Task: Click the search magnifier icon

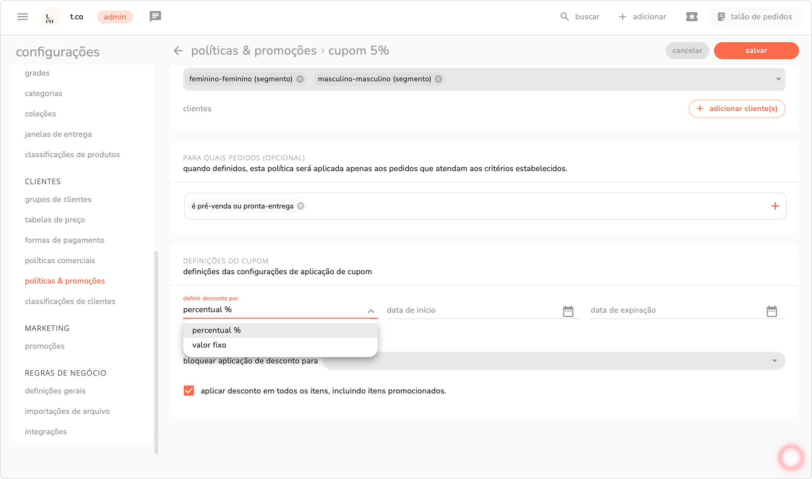Action: (565, 17)
